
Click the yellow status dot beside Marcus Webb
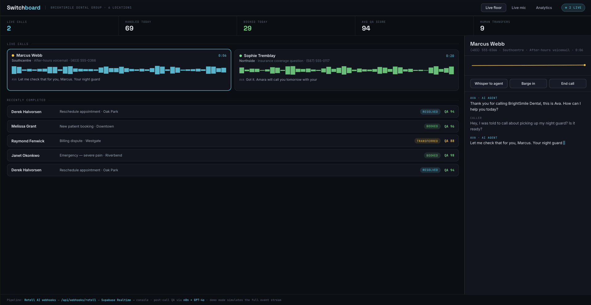[x=13, y=55]
